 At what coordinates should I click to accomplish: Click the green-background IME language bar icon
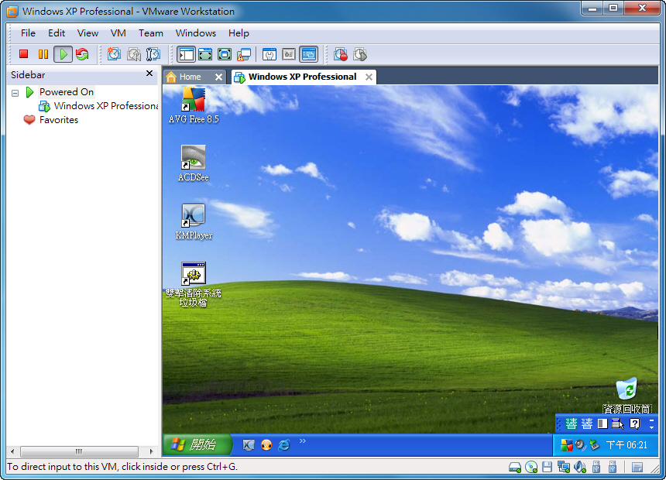pyautogui.click(x=572, y=424)
